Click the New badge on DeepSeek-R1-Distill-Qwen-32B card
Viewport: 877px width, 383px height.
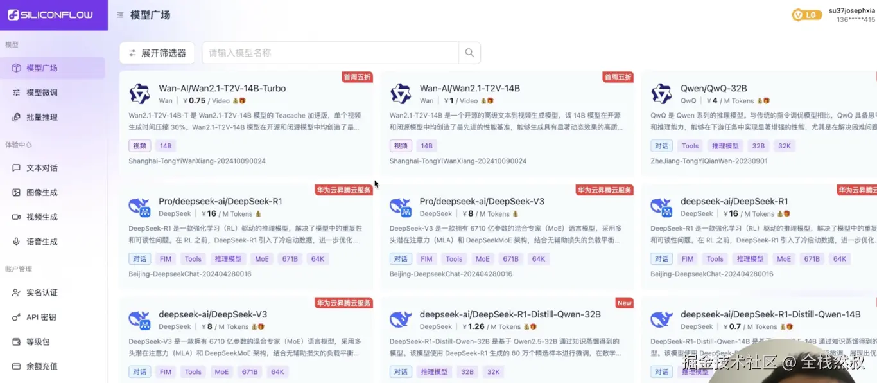[x=624, y=303]
